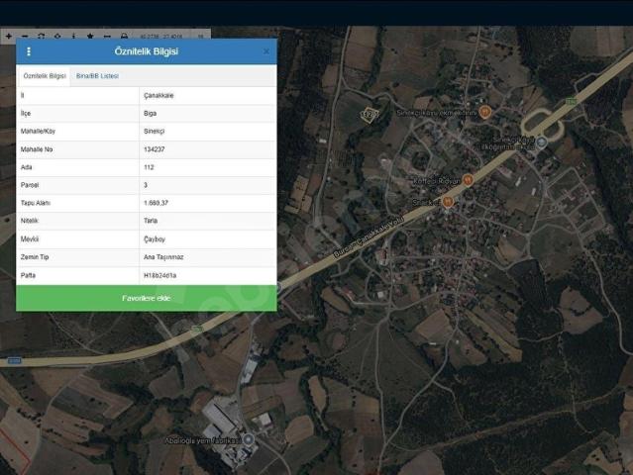Click the coordinate readout in the toolbar
The width and height of the screenshot is (633, 475).
[161, 37]
